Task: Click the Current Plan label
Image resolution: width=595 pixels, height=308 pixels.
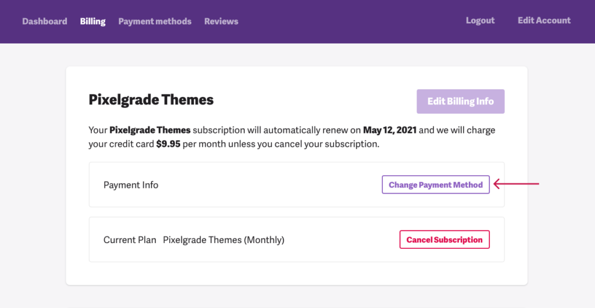Action: [x=130, y=240]
